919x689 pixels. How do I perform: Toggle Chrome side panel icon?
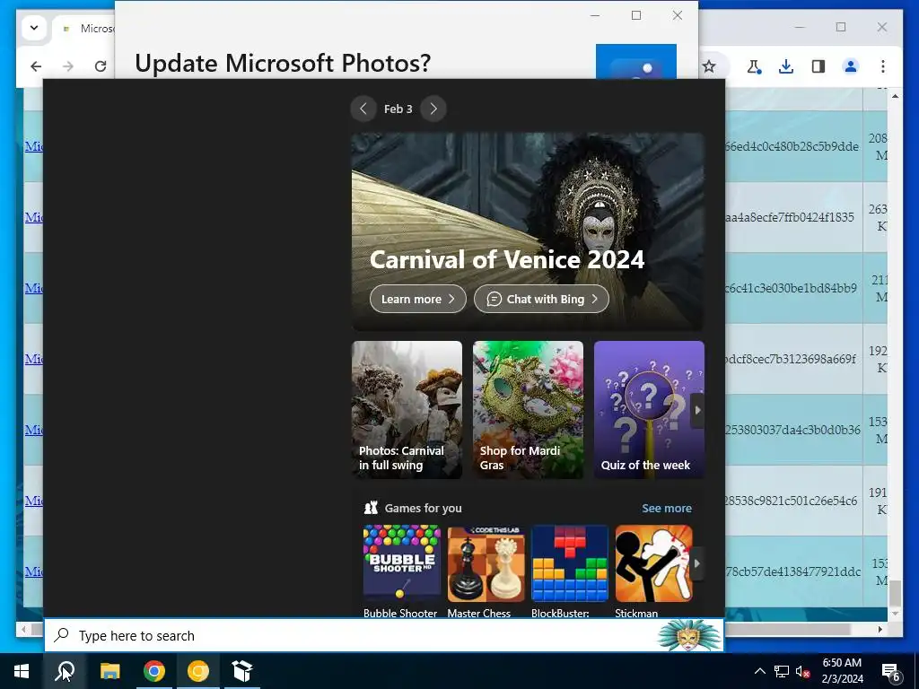tap(818, 66)
